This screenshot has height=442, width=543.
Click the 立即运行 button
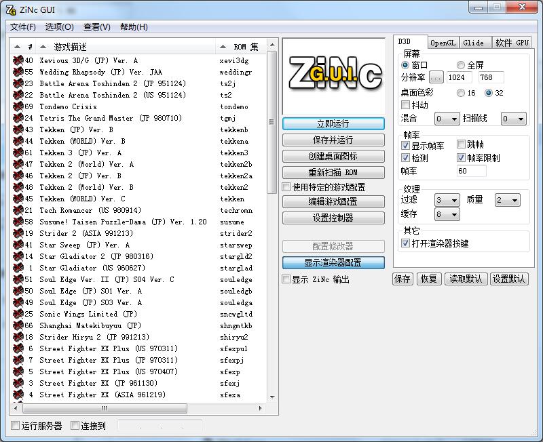point(333,124)
